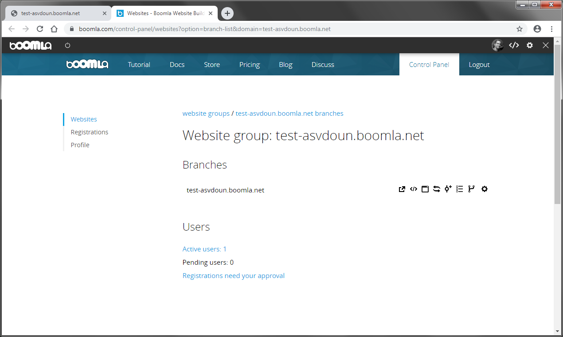The image size is (563, 337).
Task: Open settings gear in top Boomla toolbar
Action: click(530, 45)
